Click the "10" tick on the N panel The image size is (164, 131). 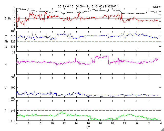coord(14,54)
